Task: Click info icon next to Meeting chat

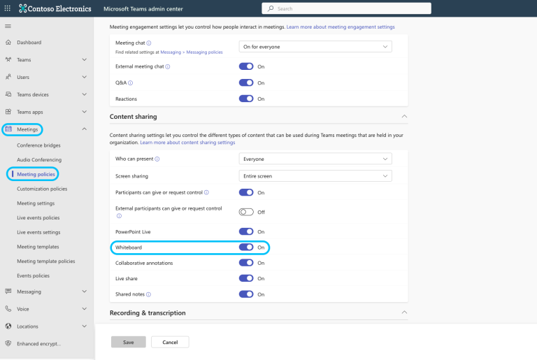Action: [149, 43]
